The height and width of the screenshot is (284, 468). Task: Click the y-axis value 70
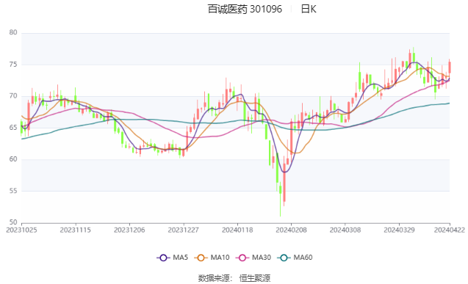(x=13, y=96)
